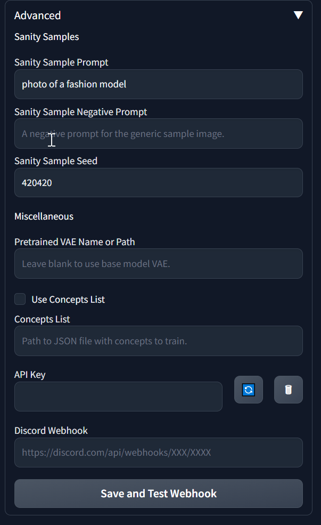Select the Sanity Sample Seed field showing 420420
Viewport: 321px width, 525px height.
pyautogui.click(x=159, y=182)
